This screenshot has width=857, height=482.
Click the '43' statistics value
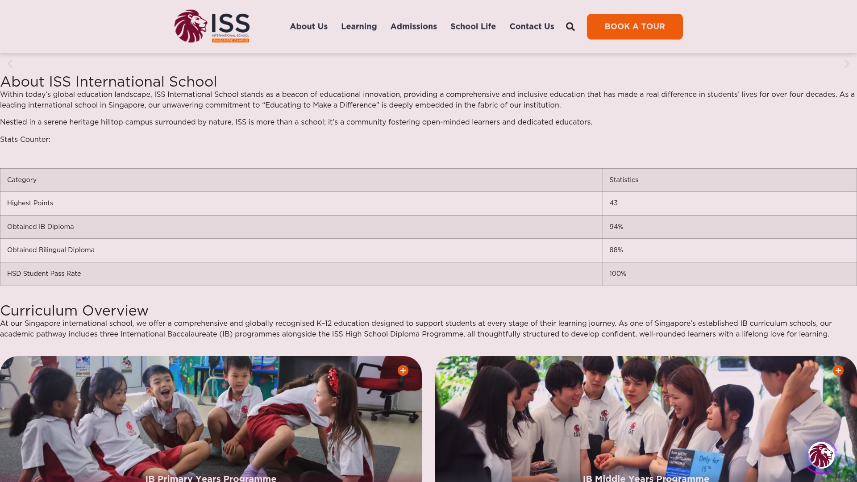613,203
